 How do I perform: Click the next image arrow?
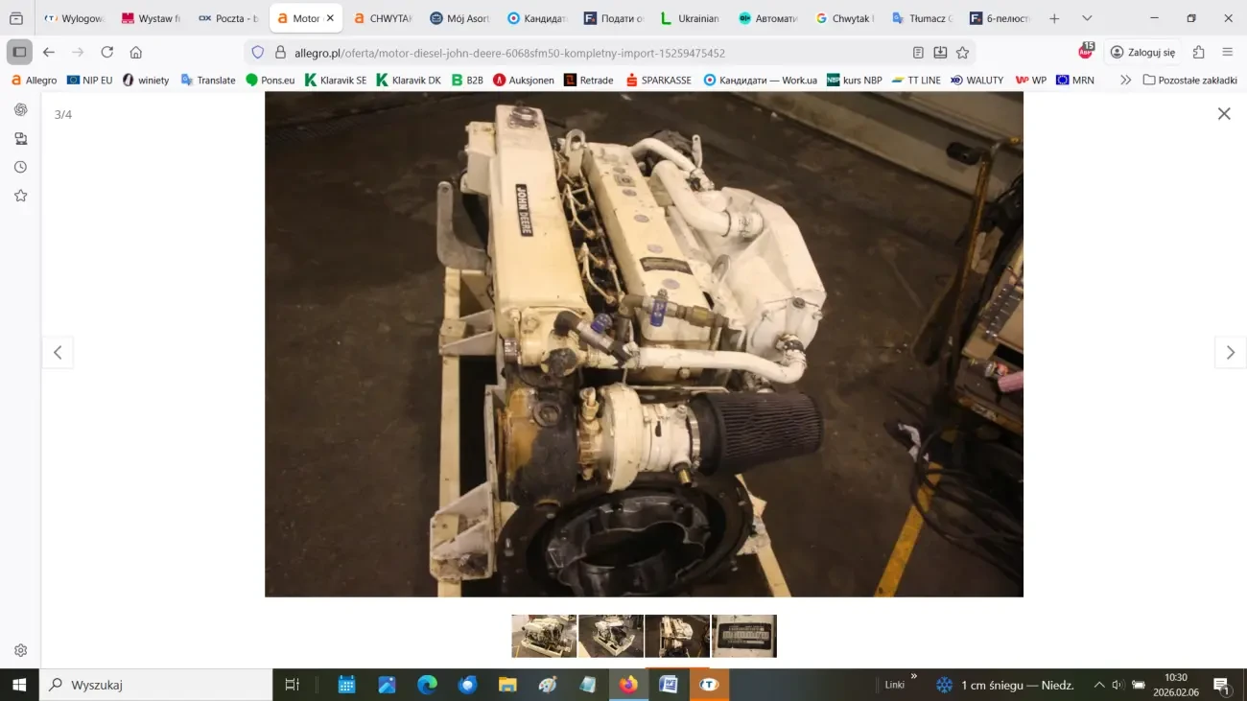click(x=1230, y=353)
